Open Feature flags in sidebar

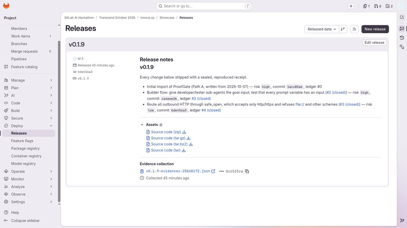coord(29,141)
